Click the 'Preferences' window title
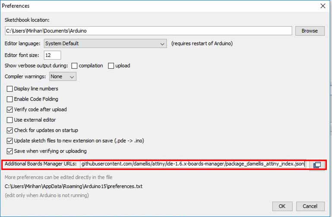Screen dimensions: 332x217 coord(16,6)
